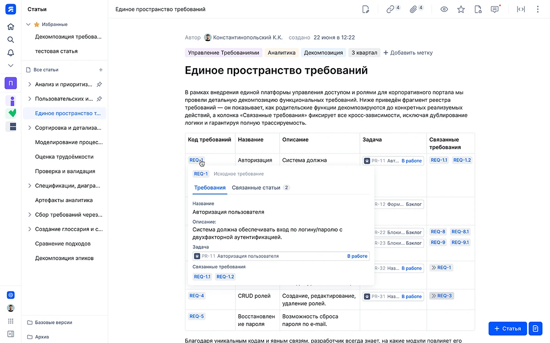Screen dimensions: 550x343
Task: Expand Анализ и приоритиз... tree item
Action: point(30,85)
